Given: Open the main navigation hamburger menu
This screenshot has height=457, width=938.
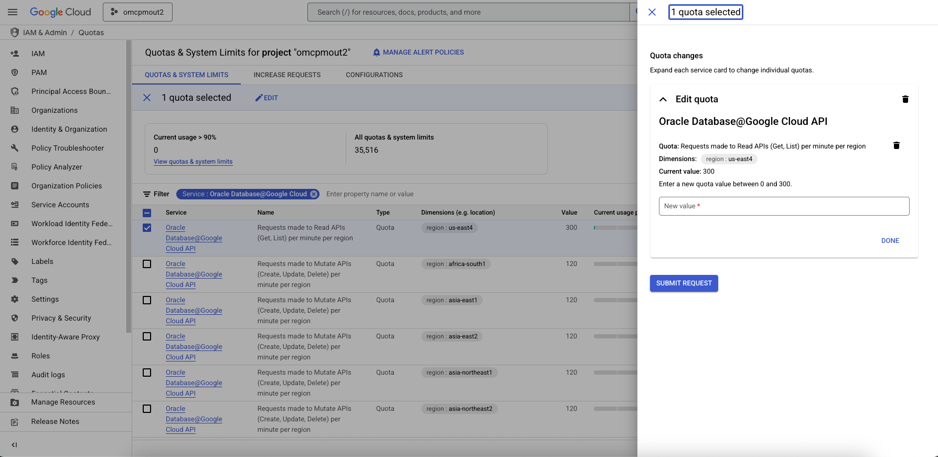Looking at the screenshot, I should (13, 12).
